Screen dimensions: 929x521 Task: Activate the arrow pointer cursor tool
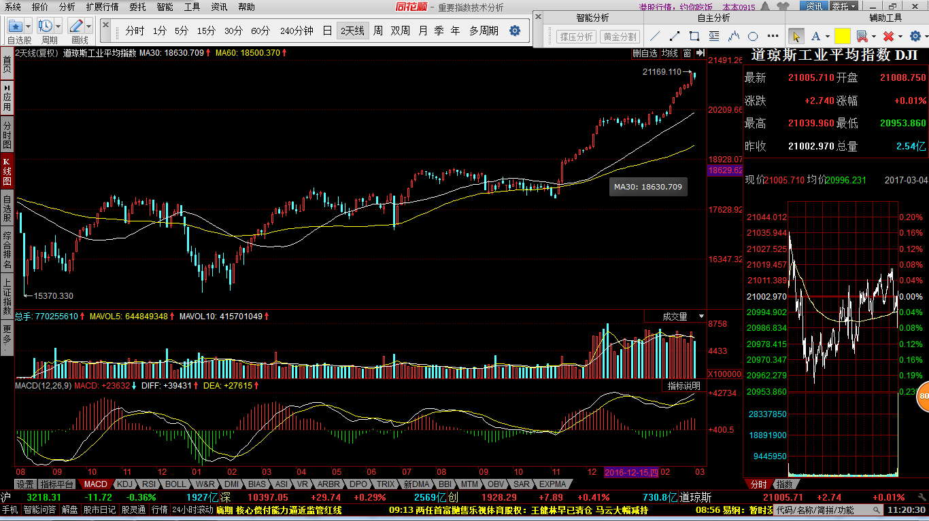coord(796,36)
